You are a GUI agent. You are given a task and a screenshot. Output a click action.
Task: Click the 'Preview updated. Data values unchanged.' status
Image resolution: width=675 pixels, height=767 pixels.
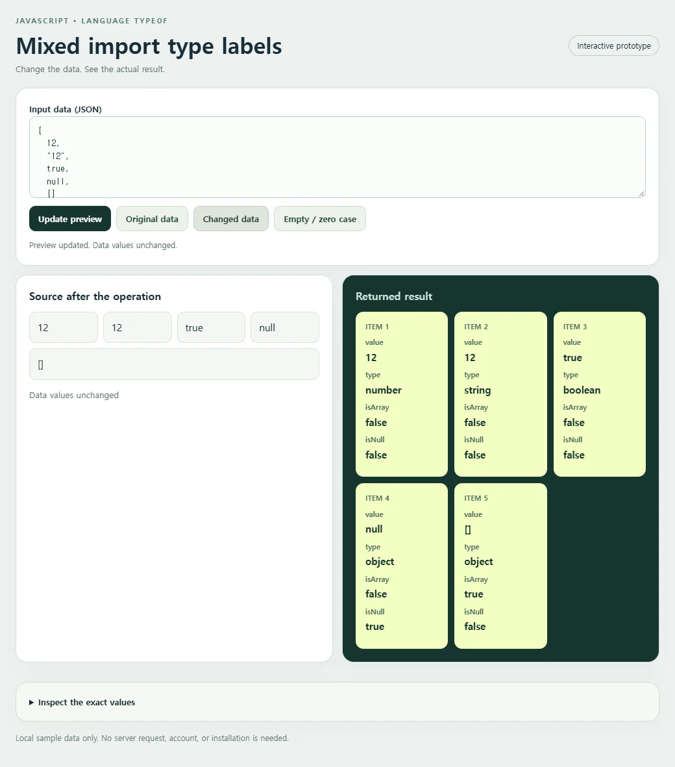click(103, 245)
